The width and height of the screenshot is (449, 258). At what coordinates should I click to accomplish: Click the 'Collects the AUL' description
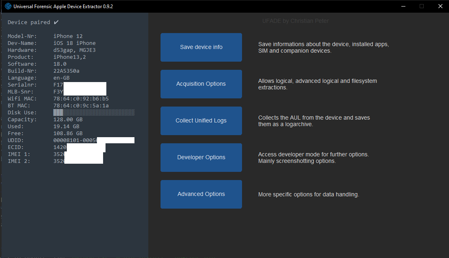[x=314, y=121]
